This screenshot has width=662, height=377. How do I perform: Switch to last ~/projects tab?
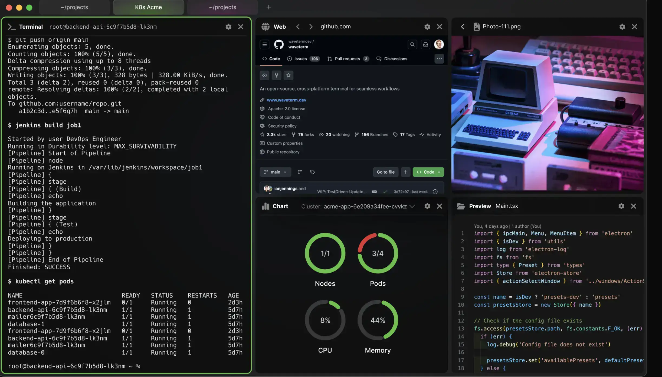coord(222,7)
